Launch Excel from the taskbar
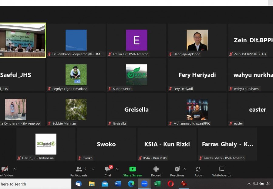 pyautogui.click(x=157, y=184)
